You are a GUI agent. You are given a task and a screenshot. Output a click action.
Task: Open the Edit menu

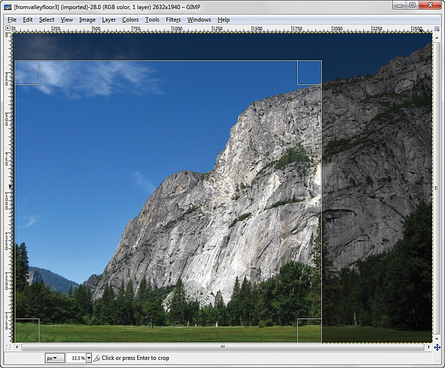pyautogui.click(x=28, y=20)
